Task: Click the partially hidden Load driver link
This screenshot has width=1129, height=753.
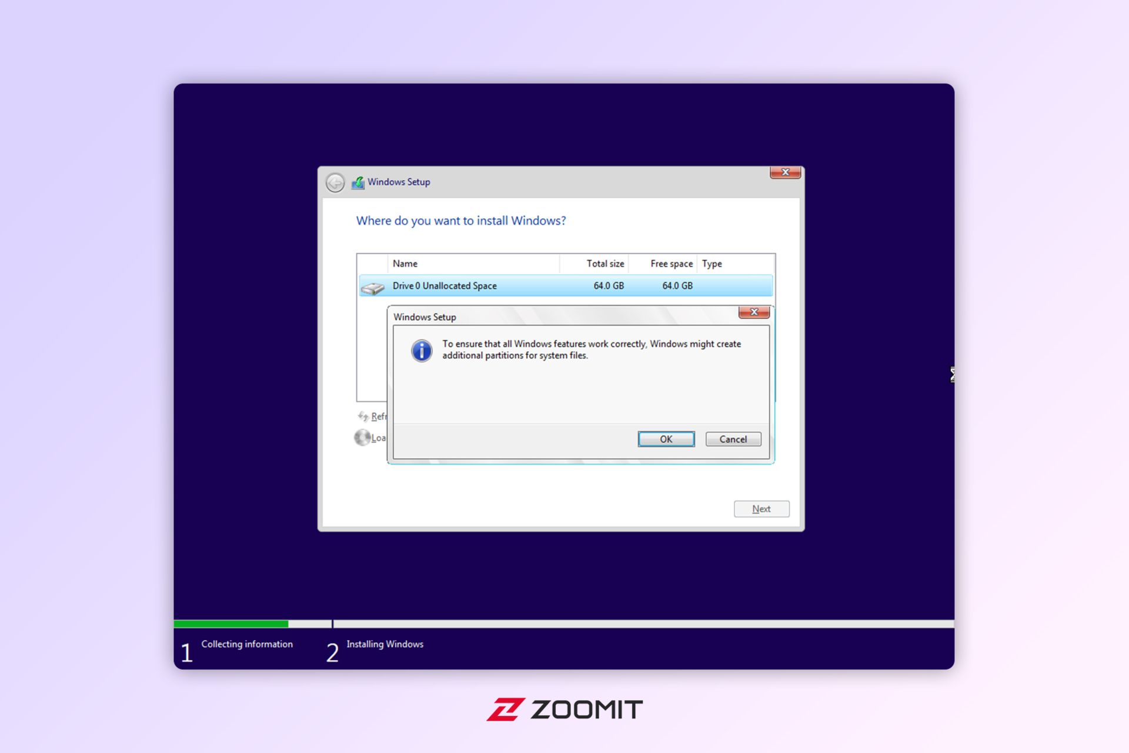Action: tap(378, 438)
